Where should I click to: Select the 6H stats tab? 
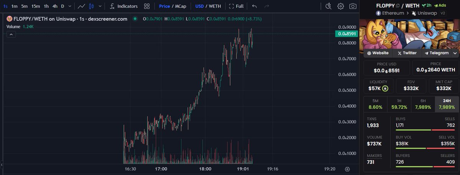tap(423, 104)
